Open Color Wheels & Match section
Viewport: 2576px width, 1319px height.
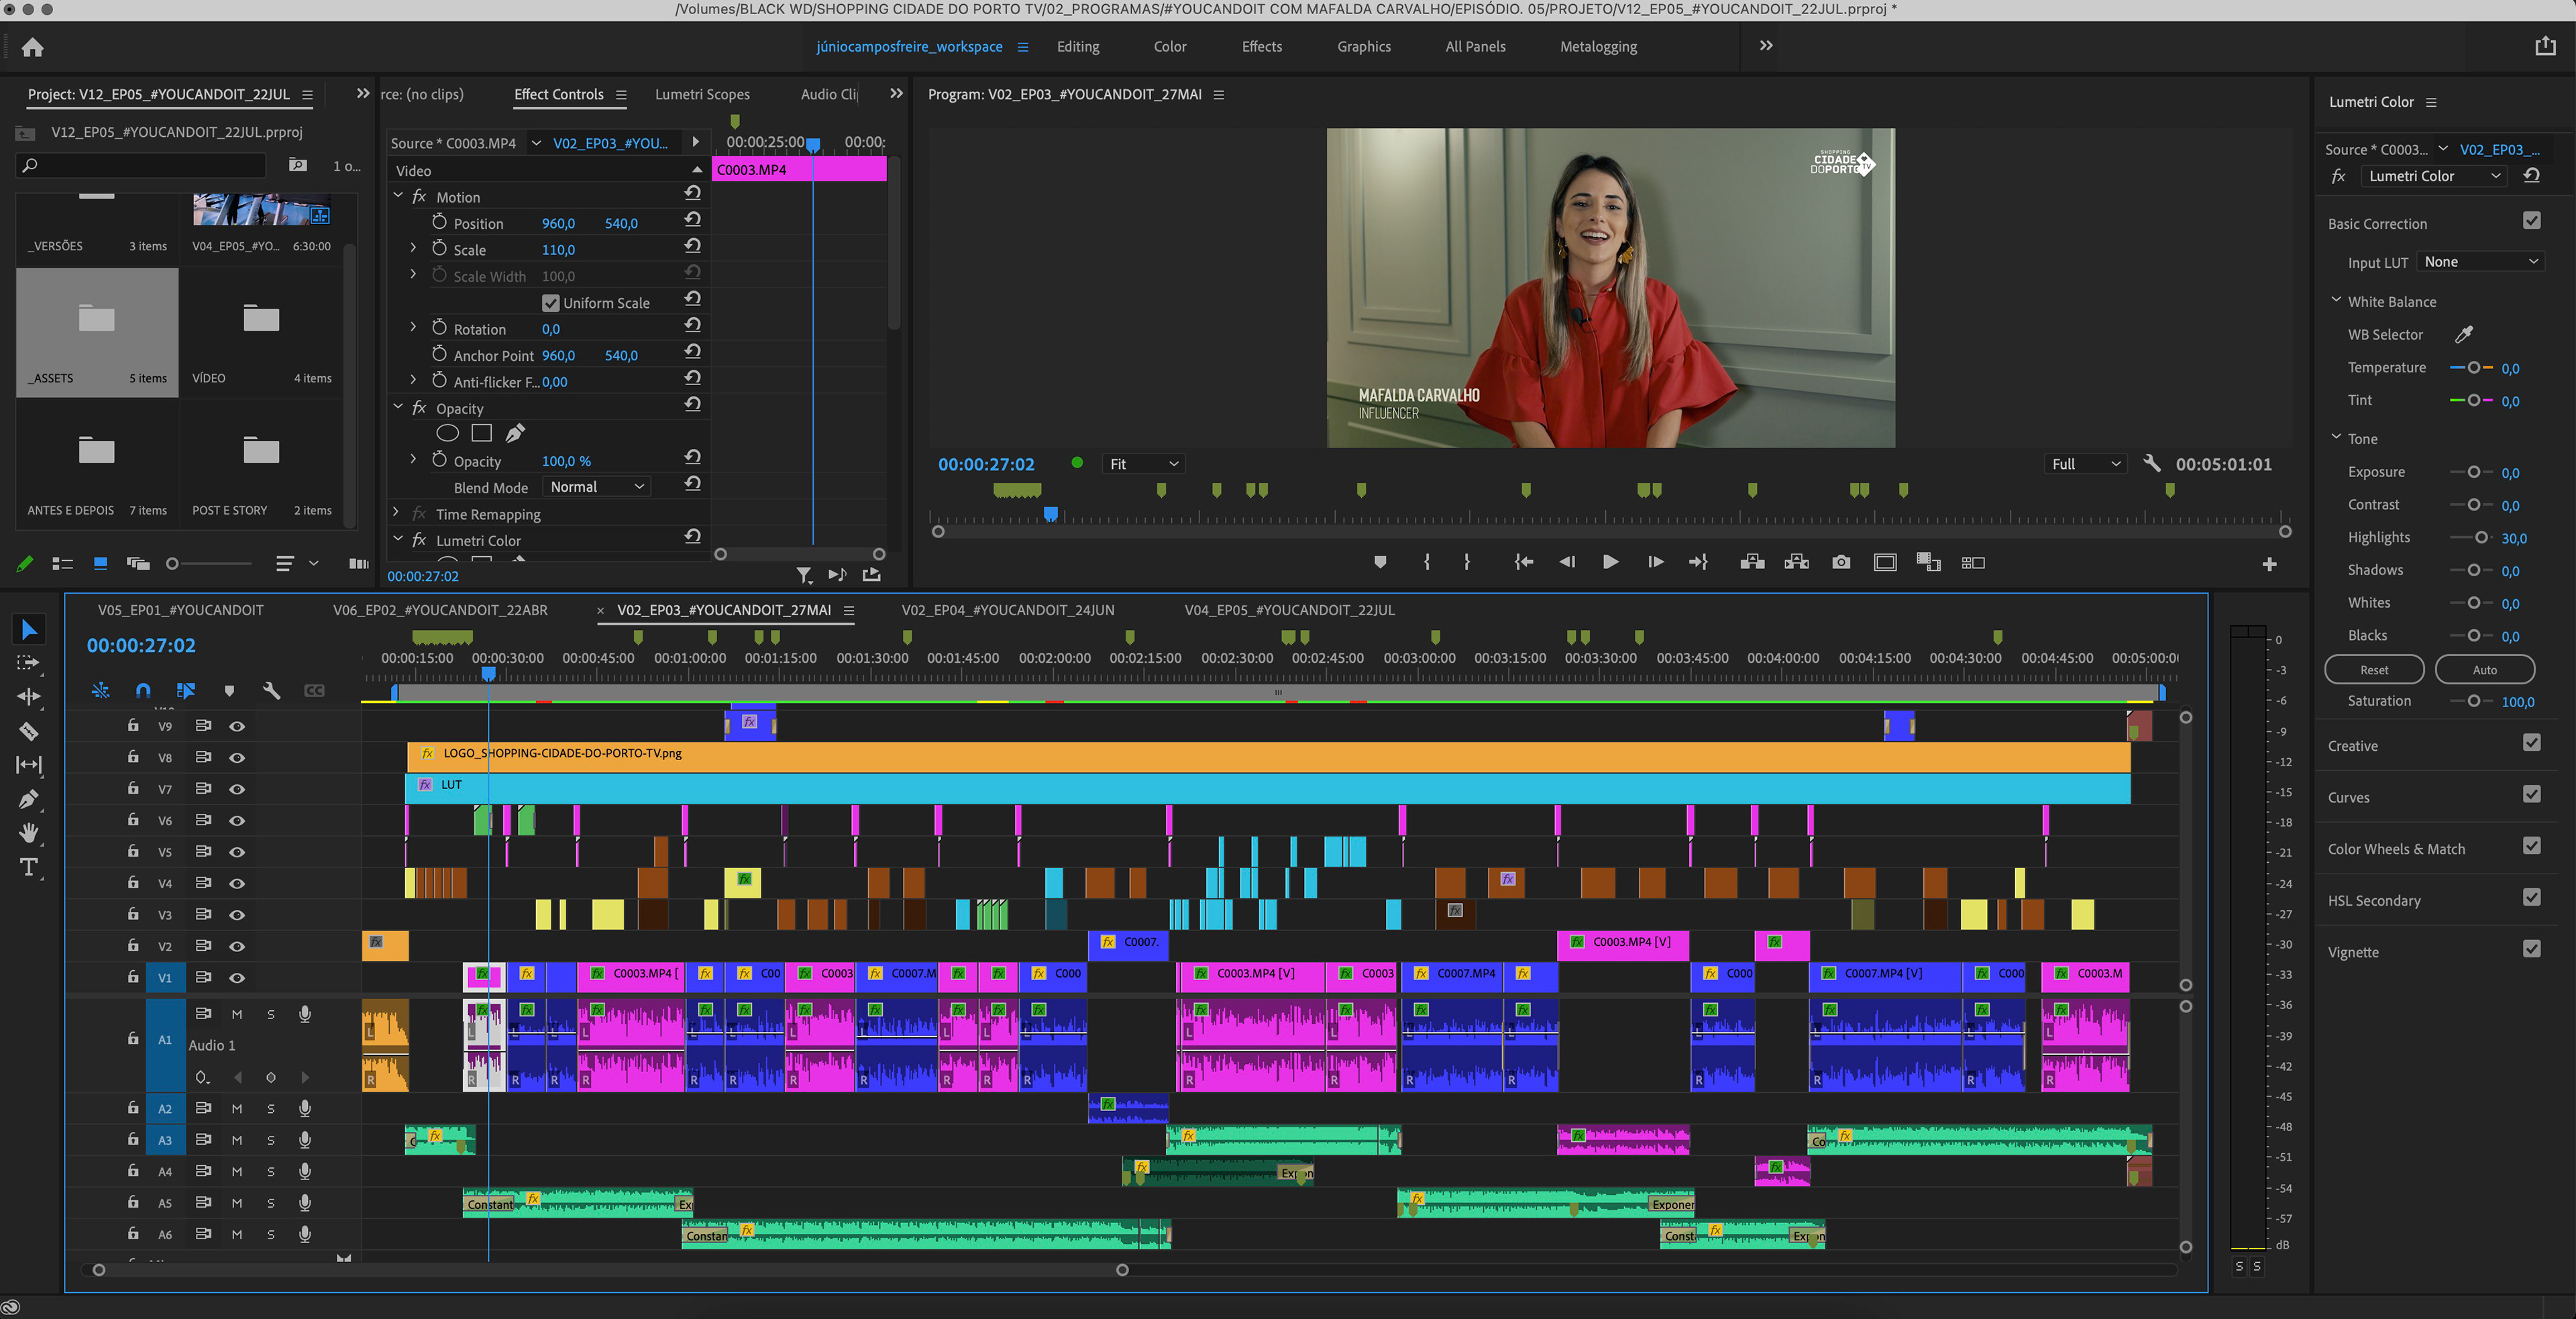(x=2396, y=849)
